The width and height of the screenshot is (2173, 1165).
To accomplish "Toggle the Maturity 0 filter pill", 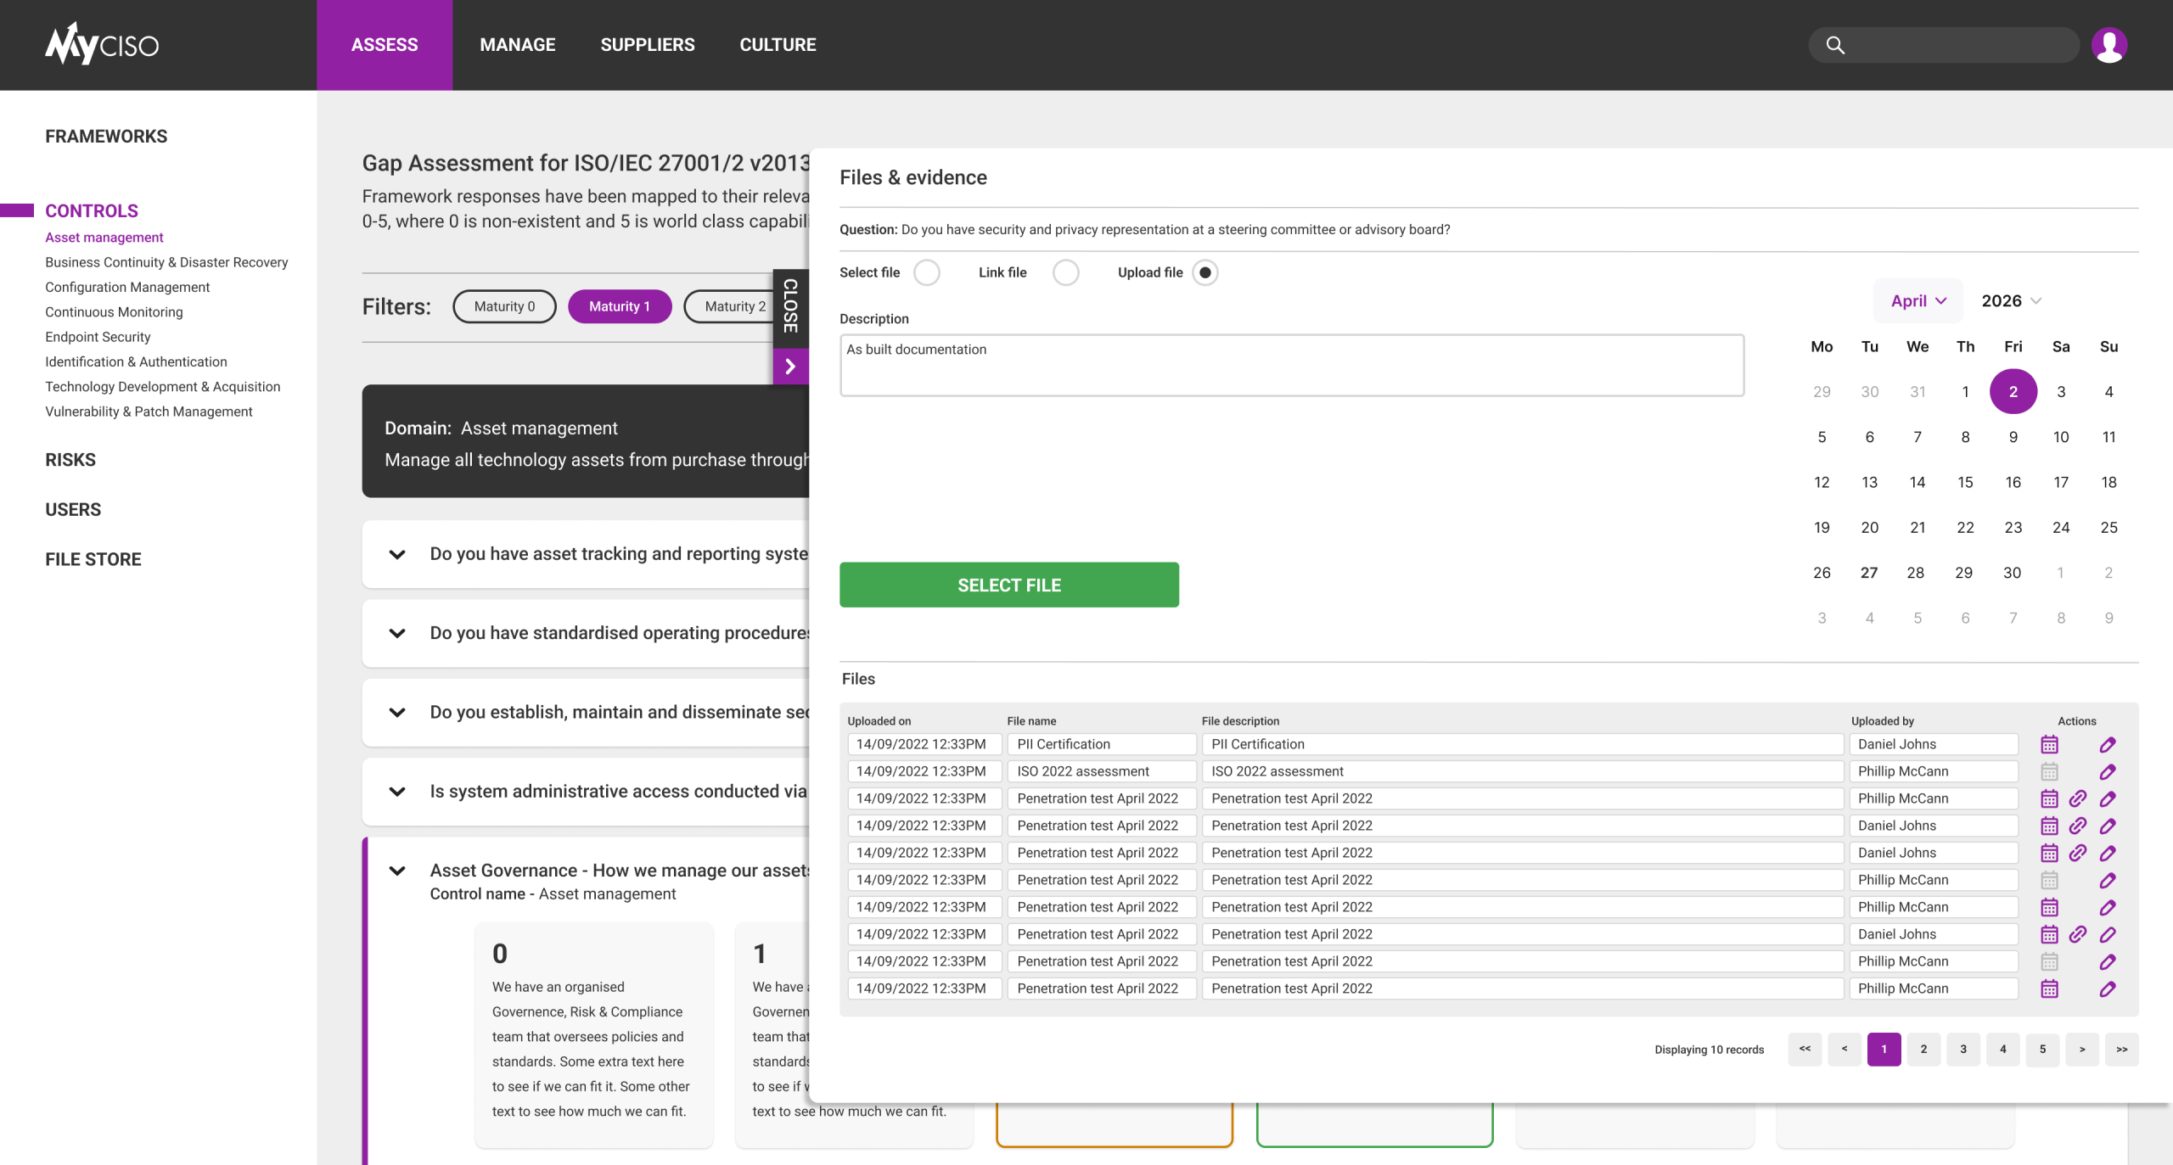I will [x=504, y=306].
